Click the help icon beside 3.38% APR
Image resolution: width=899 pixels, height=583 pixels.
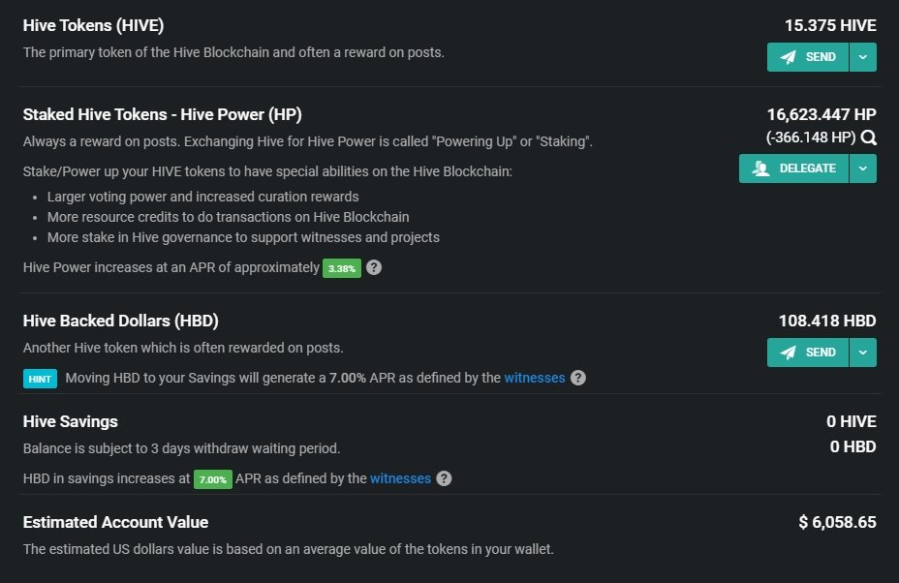click(374, 267)
